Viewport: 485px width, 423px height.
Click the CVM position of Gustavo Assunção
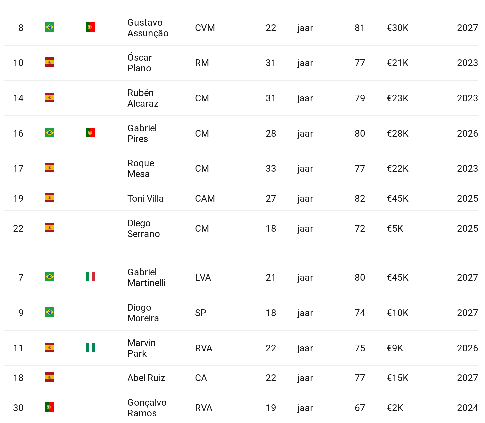click(x=205, y=28)
